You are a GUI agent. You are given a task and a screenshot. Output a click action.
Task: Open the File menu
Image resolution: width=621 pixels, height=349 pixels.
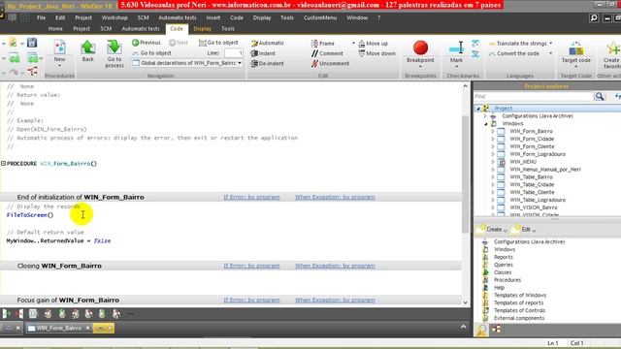coord(41,17)
